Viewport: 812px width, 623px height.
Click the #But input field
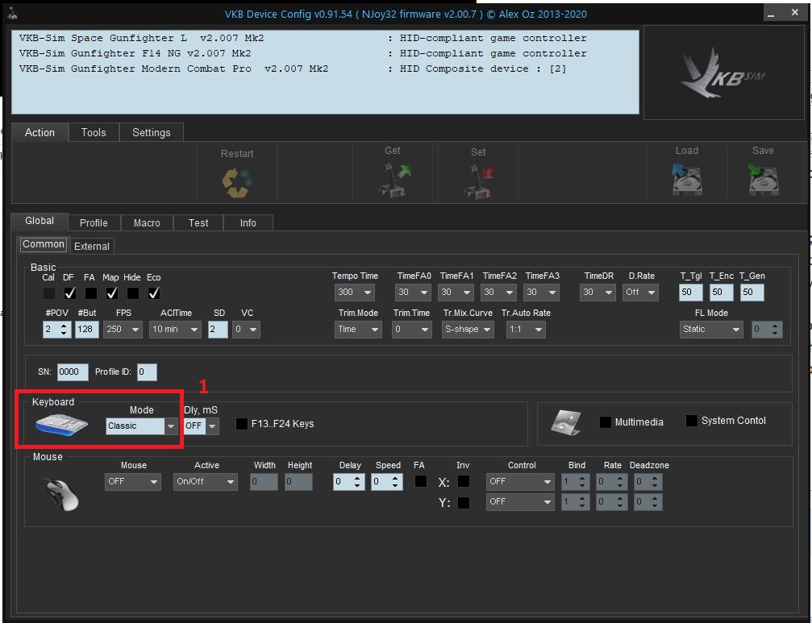86,330
